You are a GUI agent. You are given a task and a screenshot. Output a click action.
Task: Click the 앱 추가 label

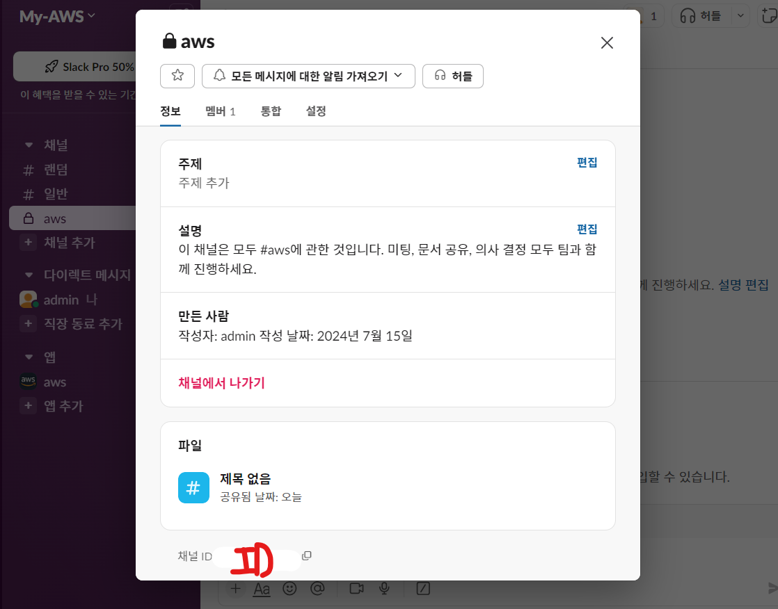[x=63, y=406]
